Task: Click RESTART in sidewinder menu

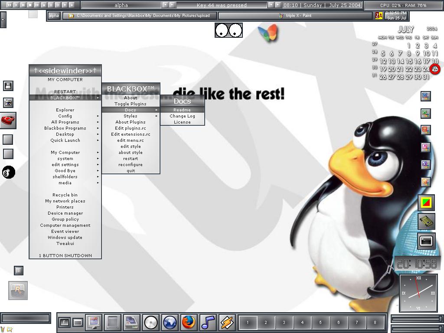Action: pyautogui.click(x=65, y=92)
